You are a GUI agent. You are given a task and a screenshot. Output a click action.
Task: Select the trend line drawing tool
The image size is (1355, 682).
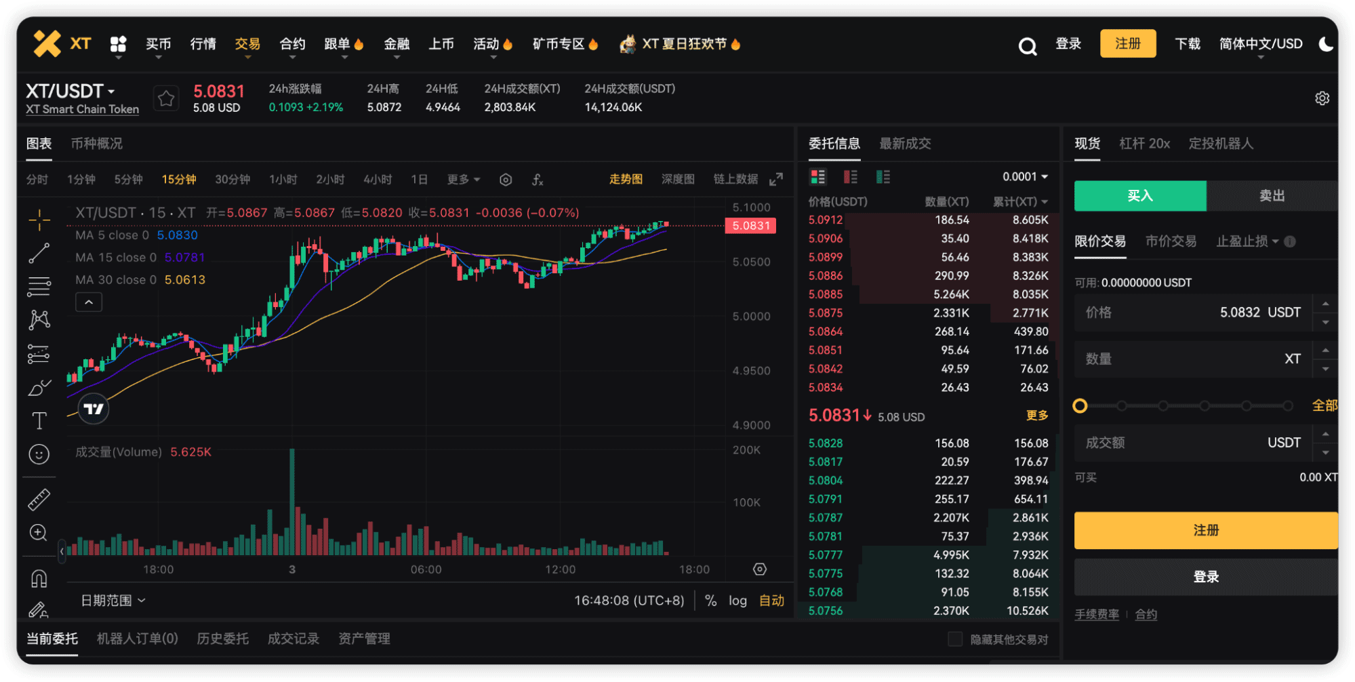tap(39, 253)
